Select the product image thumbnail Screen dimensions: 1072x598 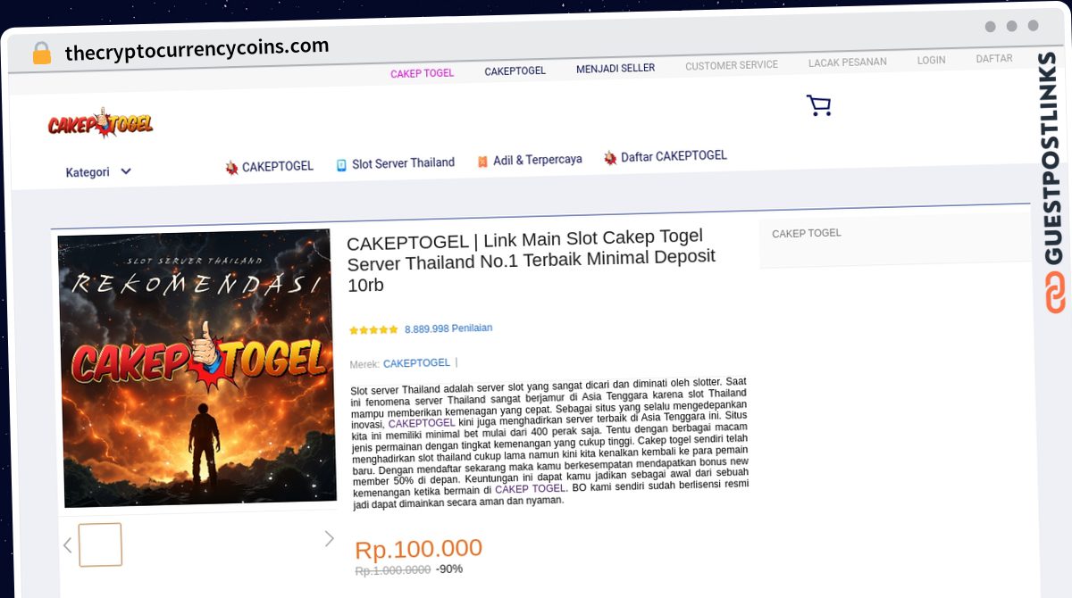pyautogui.click(x=100, y=544)
